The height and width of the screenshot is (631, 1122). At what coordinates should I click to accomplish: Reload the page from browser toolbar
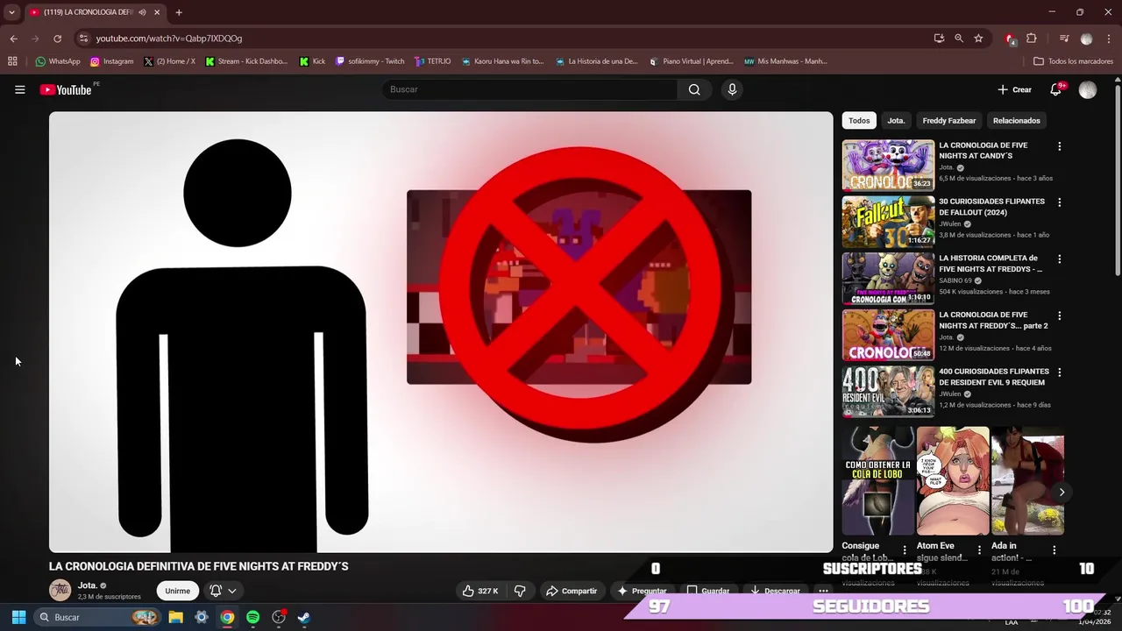click(x=57, y=39)
